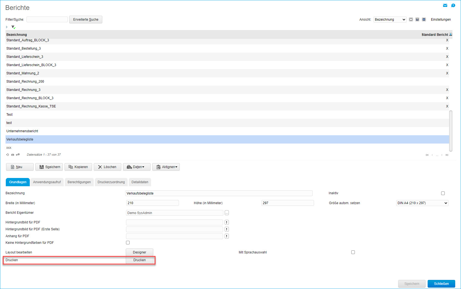Open the Berechtigungen tab
This screenshot has width=461, height=289.
[79, 182]
